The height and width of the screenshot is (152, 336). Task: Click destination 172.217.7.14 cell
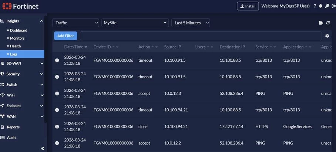tap(231, 126)
